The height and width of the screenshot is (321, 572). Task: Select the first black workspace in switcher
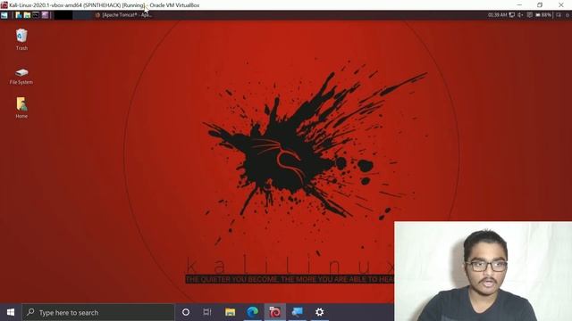(x=63, y=15)
